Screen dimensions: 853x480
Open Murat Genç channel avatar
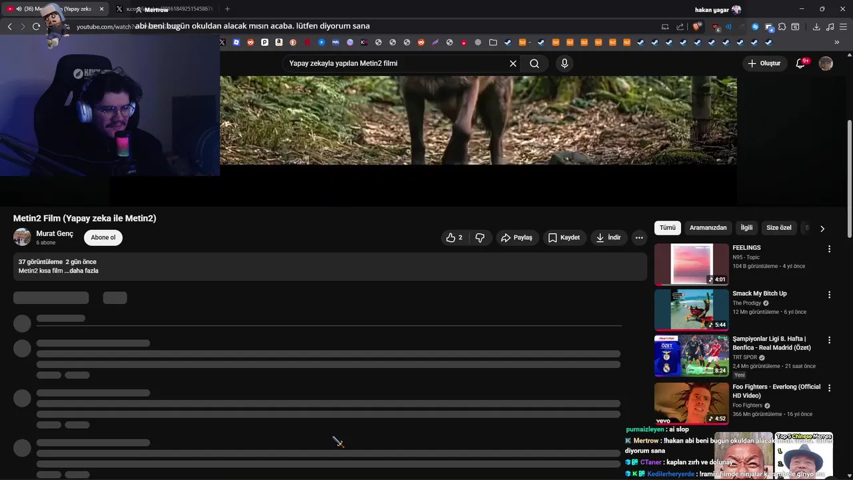click(22, 237)
